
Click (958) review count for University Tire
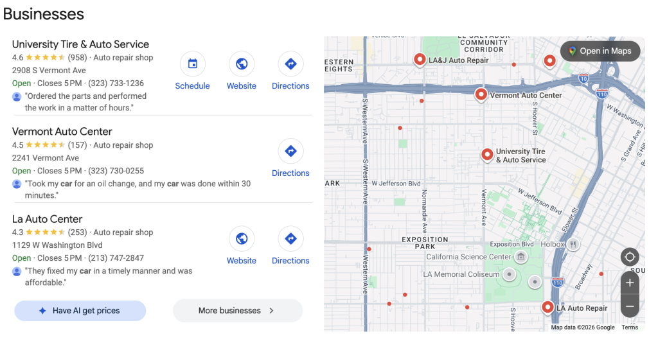pyautogui.click(x=77, y=57)
